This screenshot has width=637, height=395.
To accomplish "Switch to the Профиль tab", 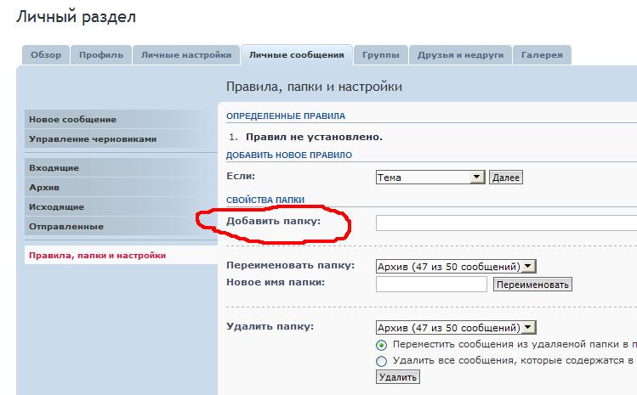I will click(101, 55).
